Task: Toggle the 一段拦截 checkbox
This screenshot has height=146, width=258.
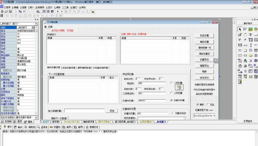Action: tap(172, 83)
